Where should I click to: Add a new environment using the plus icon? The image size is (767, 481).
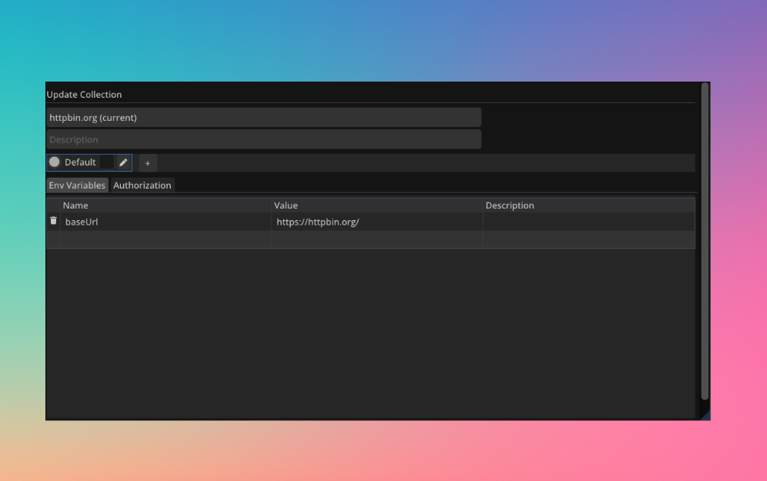click(147, 162)
